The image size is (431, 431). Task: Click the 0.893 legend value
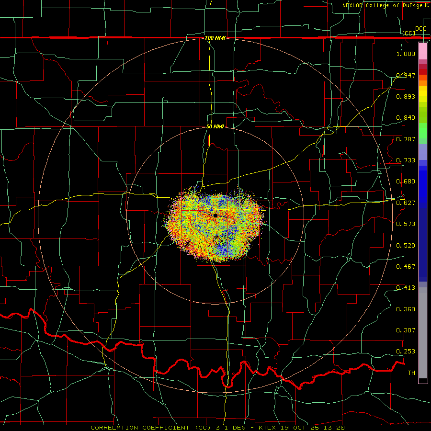tap(406, 96)
